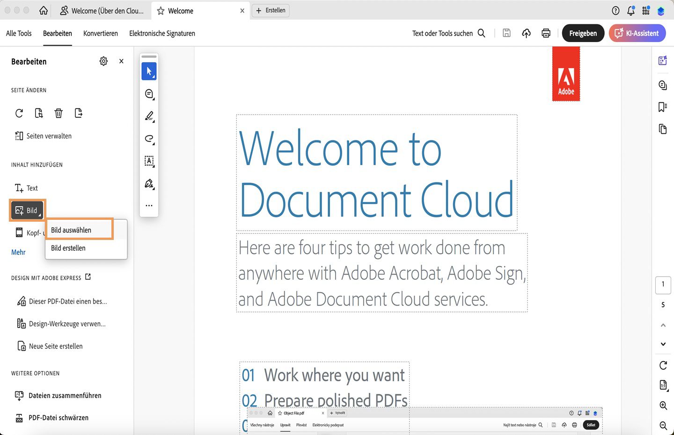Click the Mehr link in the sidebar
674x435 pixels.
pyautogui.click(x=18, y=252)
